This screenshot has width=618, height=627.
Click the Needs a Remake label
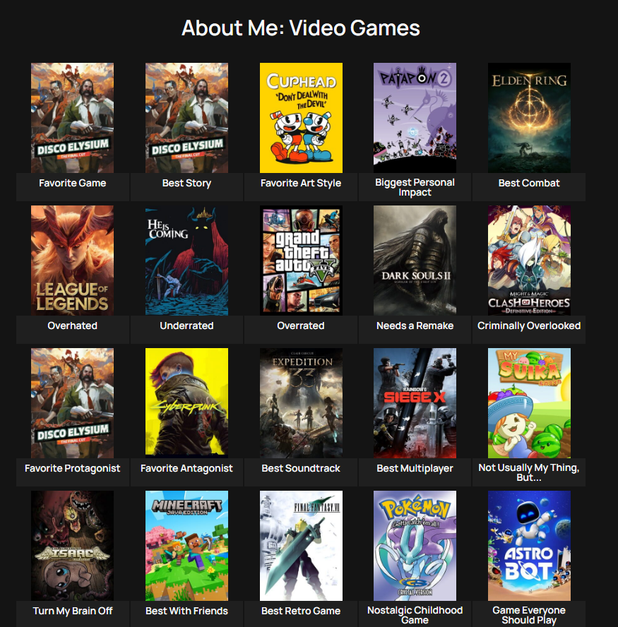coord(415,326)
